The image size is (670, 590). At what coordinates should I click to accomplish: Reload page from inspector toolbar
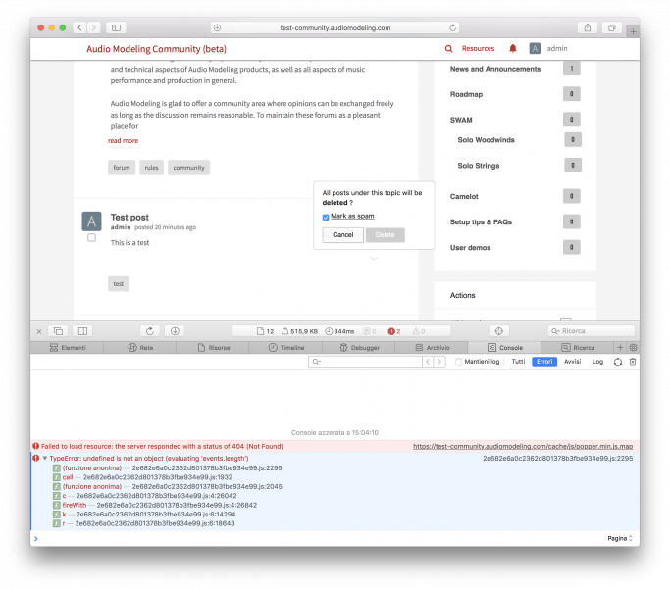click(150, 331)
